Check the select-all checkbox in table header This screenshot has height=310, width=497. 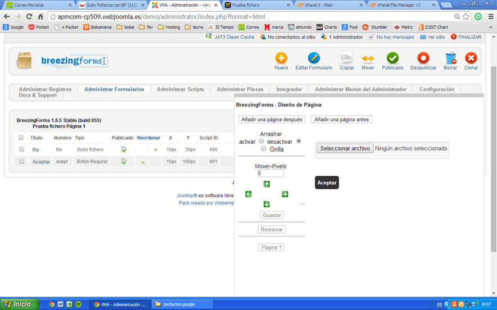point(21,138)
